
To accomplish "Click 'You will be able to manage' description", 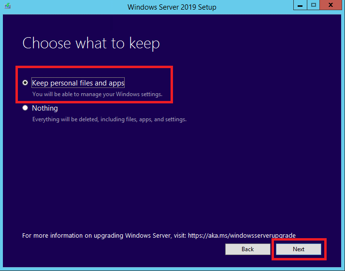I will (x=97, y=94).
